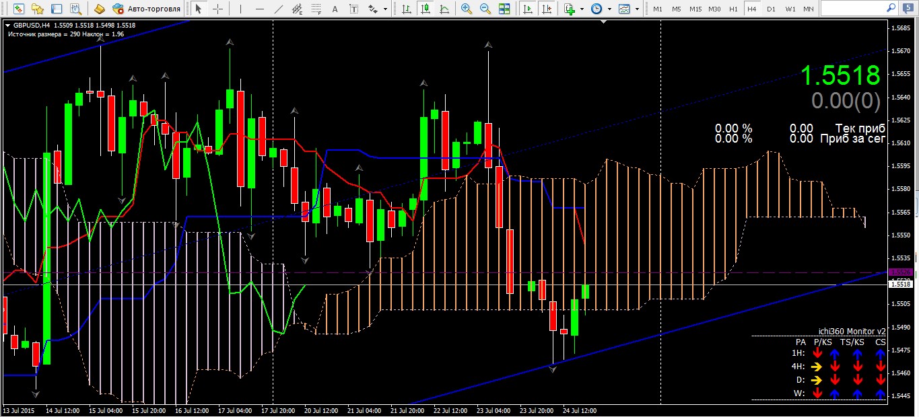Viewport: 919px width, 417px height.
Task: Open the add indicators icon
Action: 570,9
